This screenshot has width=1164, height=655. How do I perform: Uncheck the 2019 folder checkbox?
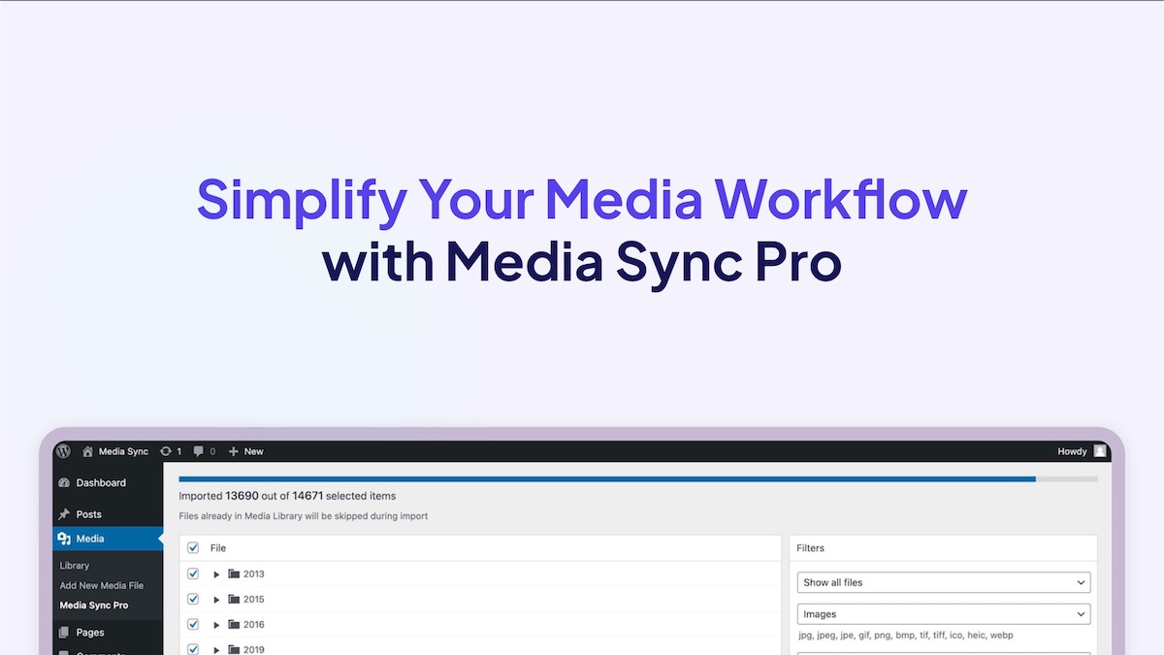[x=192, y=649]
